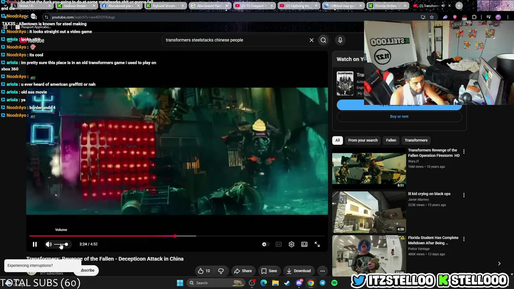
Task: Click the Share button below the video
Action: coord(243,271)
